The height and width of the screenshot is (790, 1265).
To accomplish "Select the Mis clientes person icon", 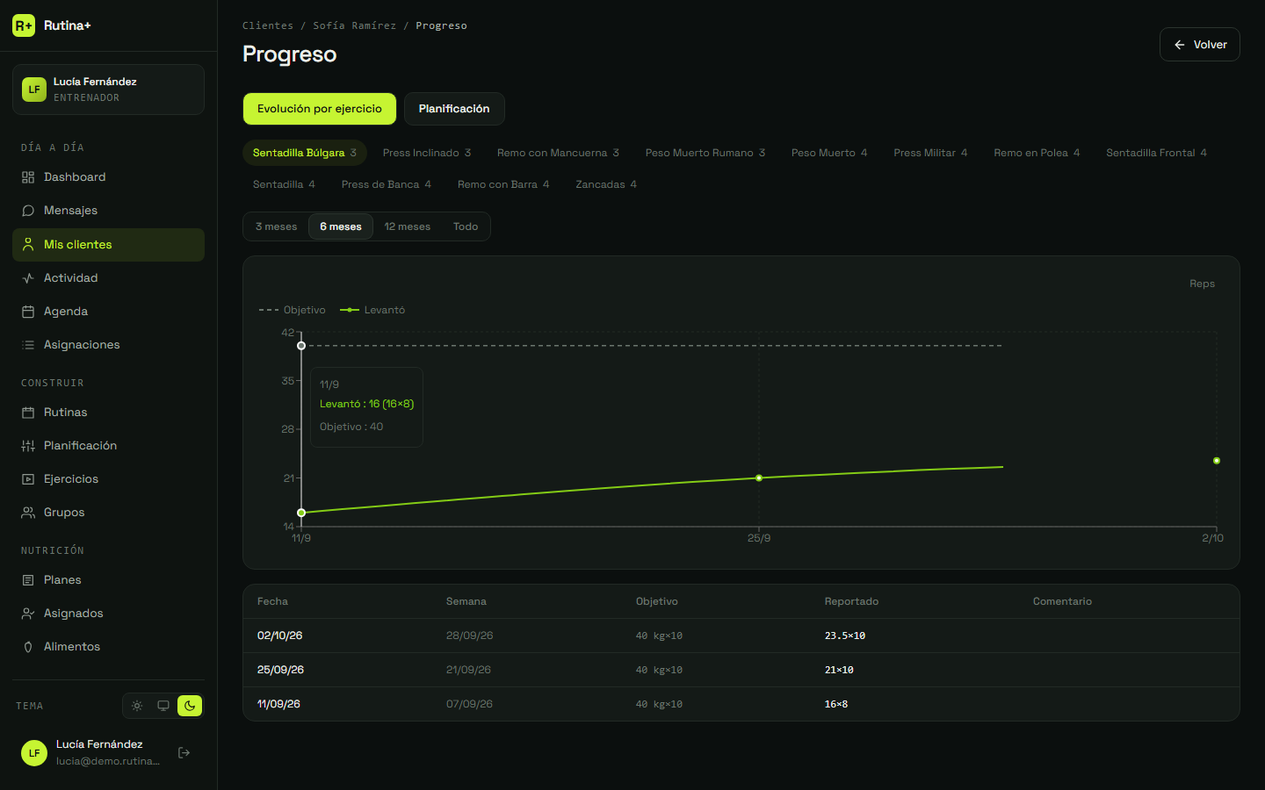I will click(x=28, y=245).
